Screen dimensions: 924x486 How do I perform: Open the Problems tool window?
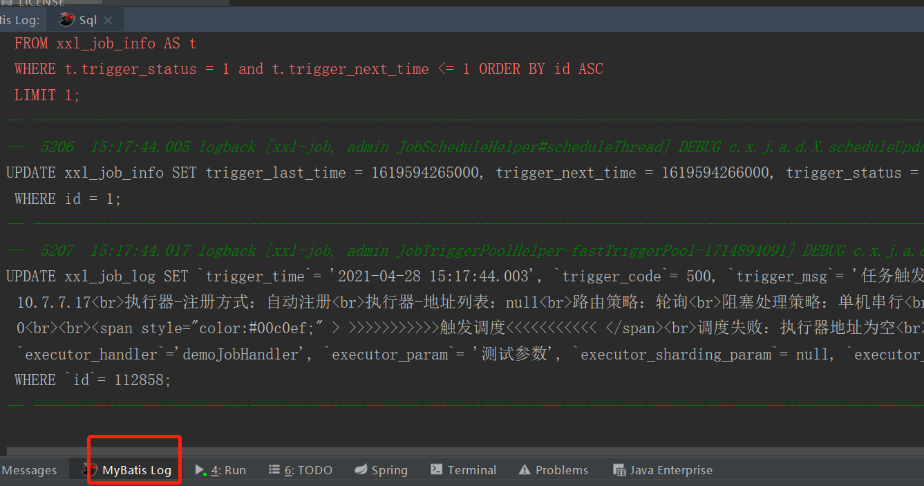[554, 470]
